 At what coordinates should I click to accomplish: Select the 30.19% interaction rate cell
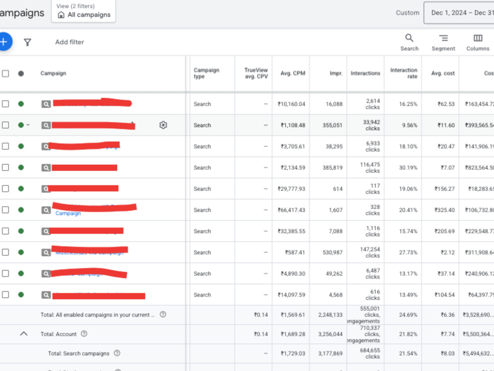(x=408, y=168)
